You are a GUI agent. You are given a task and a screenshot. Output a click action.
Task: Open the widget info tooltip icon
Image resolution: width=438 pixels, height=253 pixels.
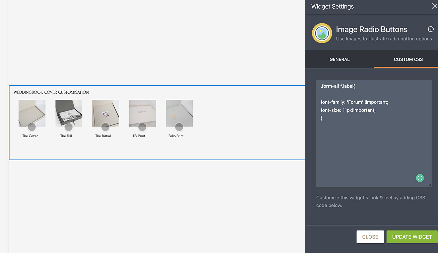point(431,29)
